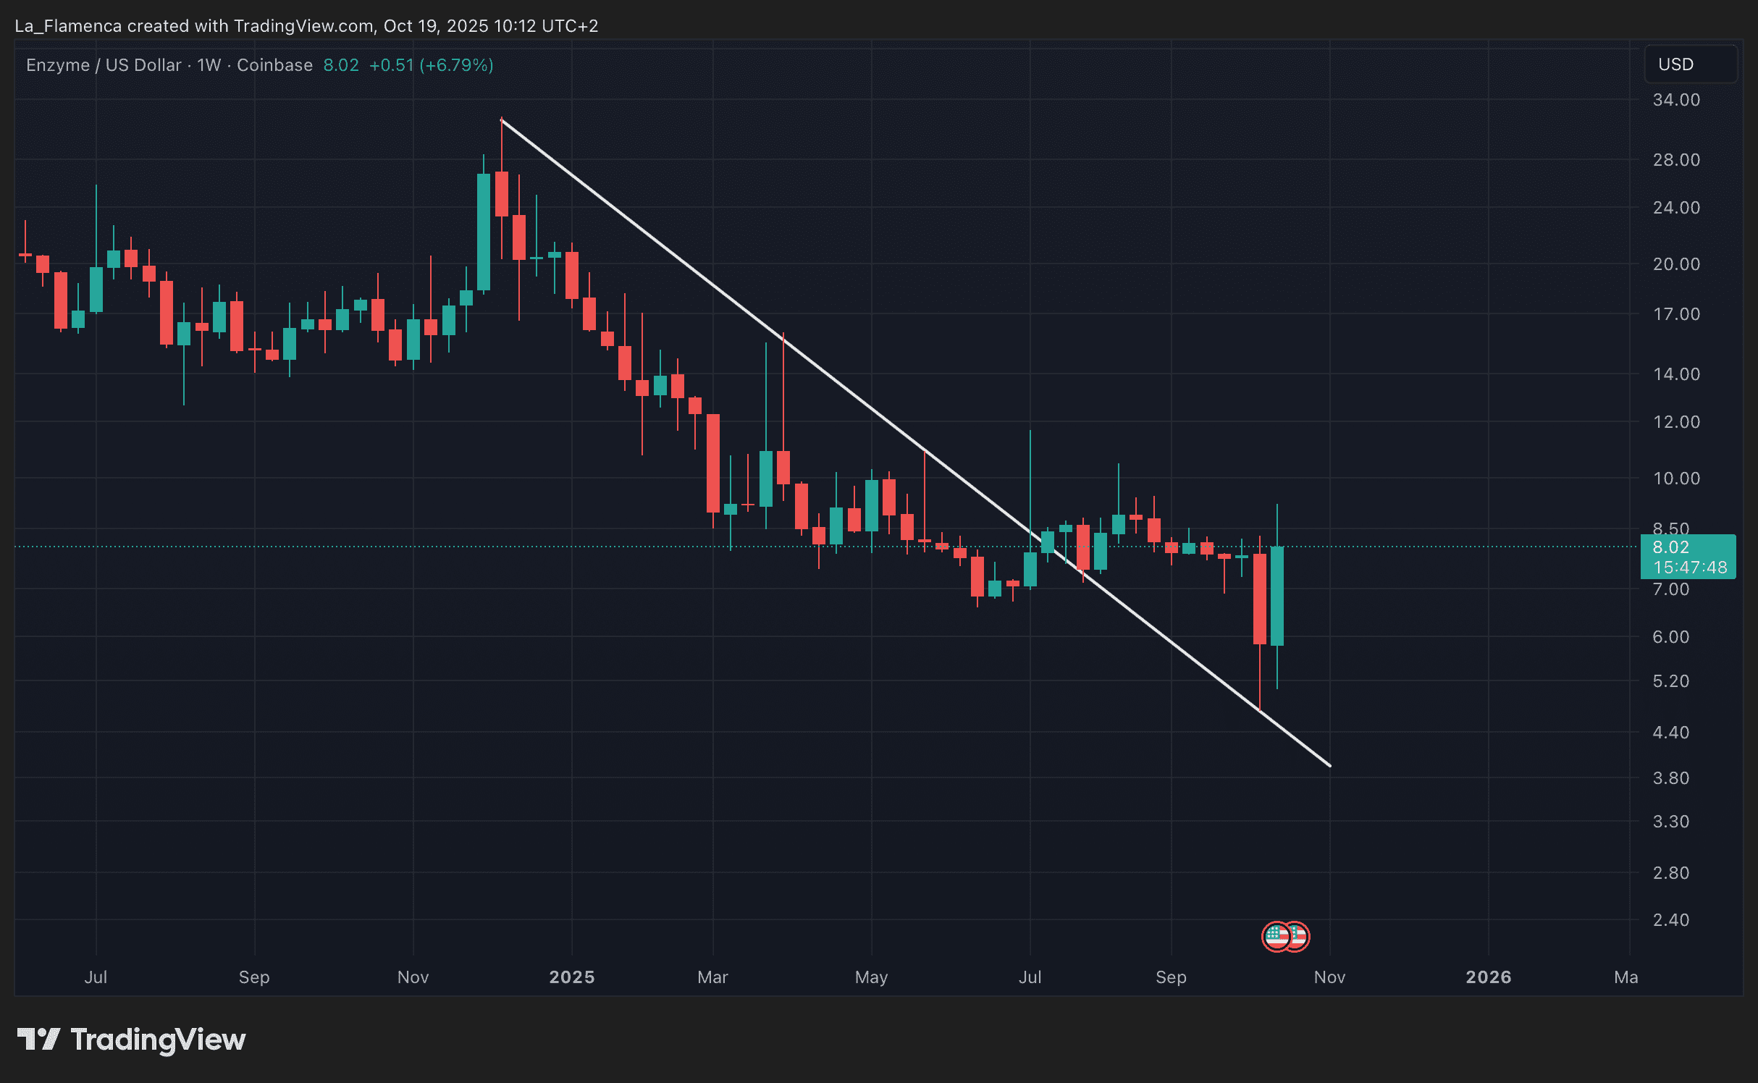Click the Coinbase exchange label in legend
This screenshot has height=1083, width=1758.
274,65
